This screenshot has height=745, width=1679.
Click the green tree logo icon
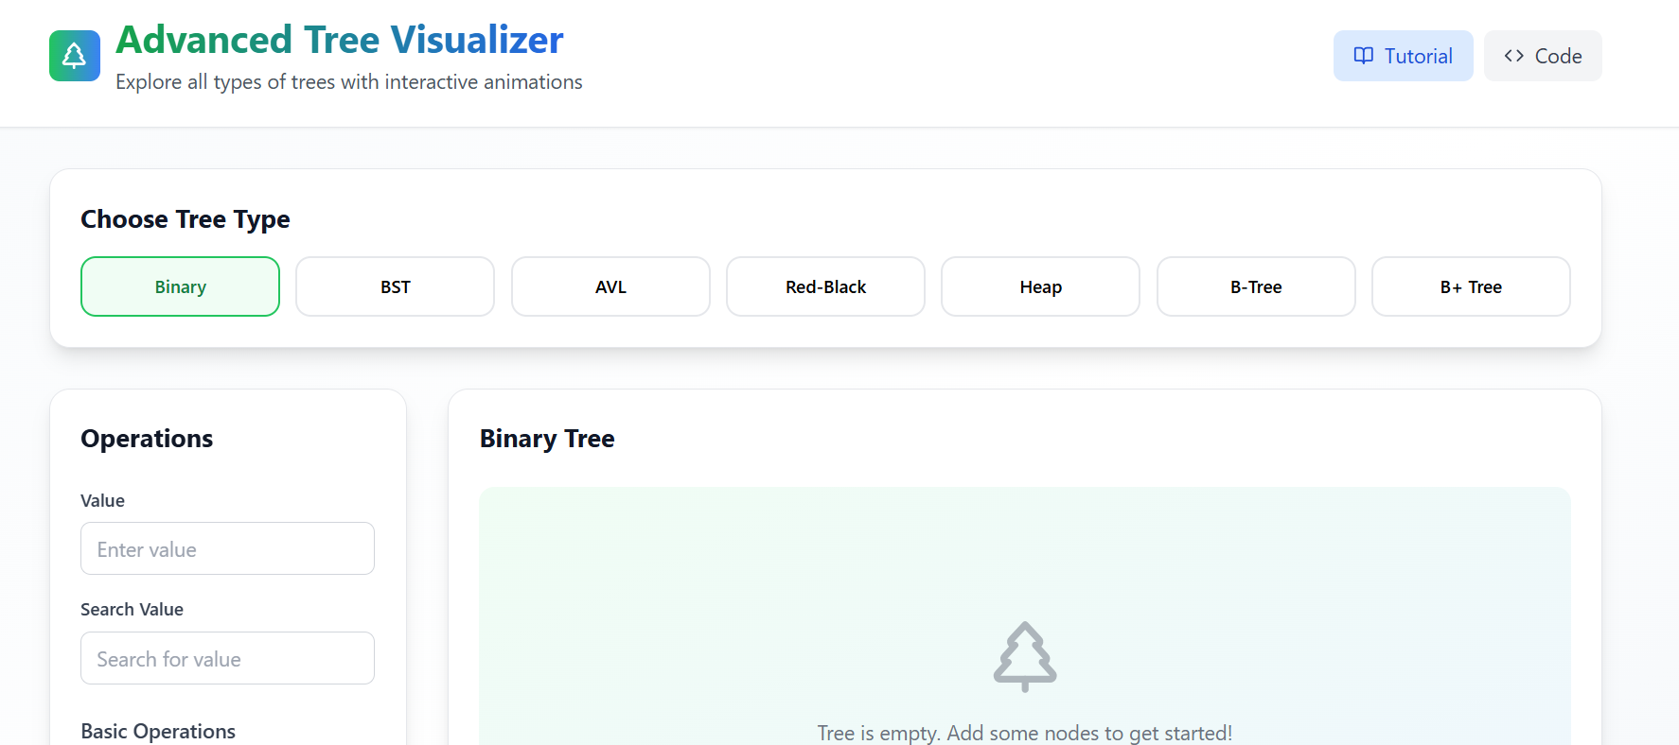point(75,56)
